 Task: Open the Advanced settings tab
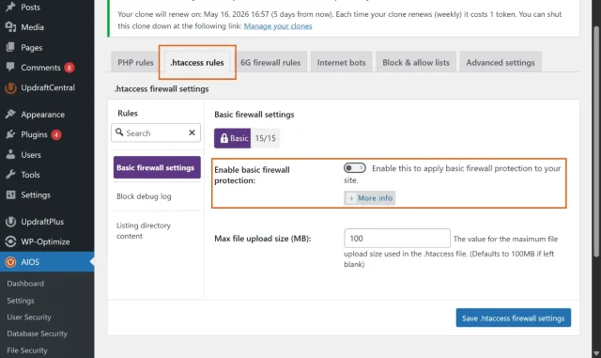(x=501, y=63)
